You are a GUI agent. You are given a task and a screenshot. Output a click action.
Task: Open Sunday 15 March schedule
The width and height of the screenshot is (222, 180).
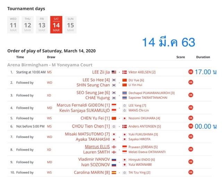point(70,25)
